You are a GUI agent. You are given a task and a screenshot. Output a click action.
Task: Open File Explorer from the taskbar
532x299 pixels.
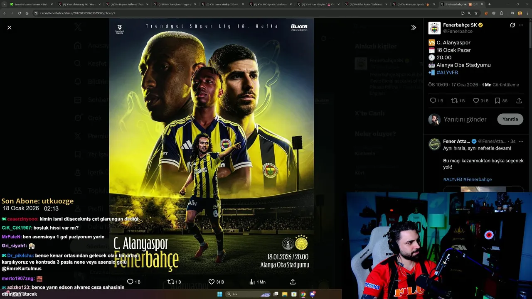(x=285, y=294)
